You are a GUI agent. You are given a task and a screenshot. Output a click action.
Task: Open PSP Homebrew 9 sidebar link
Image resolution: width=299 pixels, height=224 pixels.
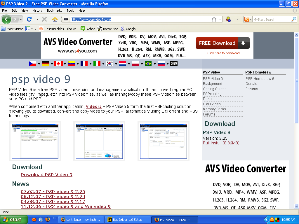[x=260, y=79]
